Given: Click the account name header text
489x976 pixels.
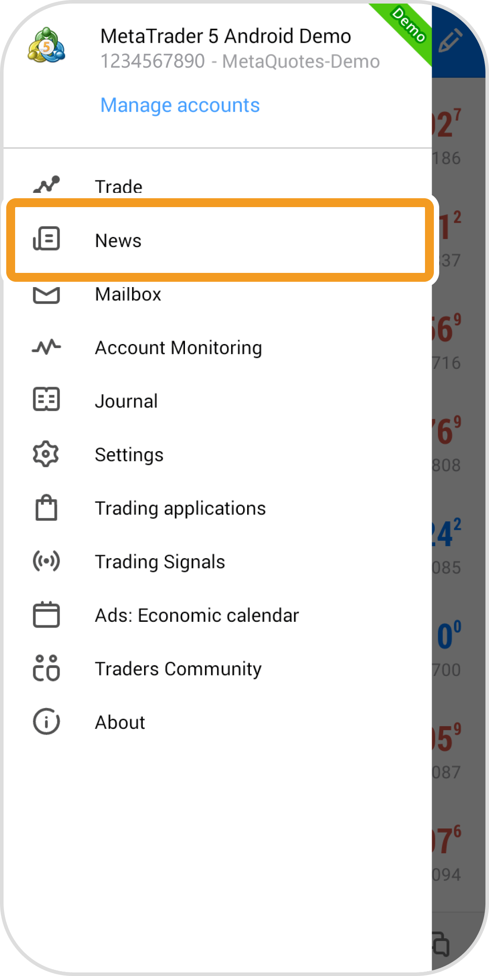Looking at the screenshot, I should coord(225,36).
